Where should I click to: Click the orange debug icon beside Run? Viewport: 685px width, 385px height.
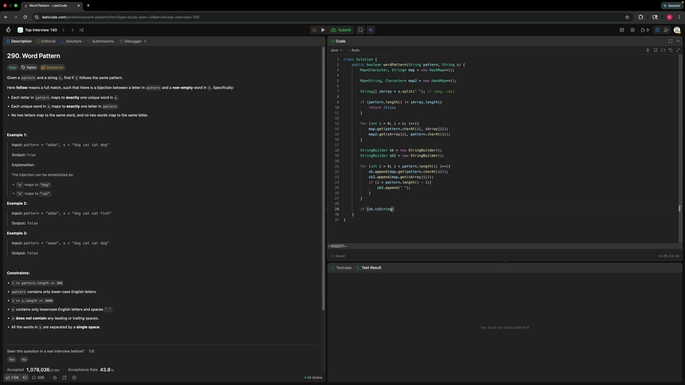(314, 30)
